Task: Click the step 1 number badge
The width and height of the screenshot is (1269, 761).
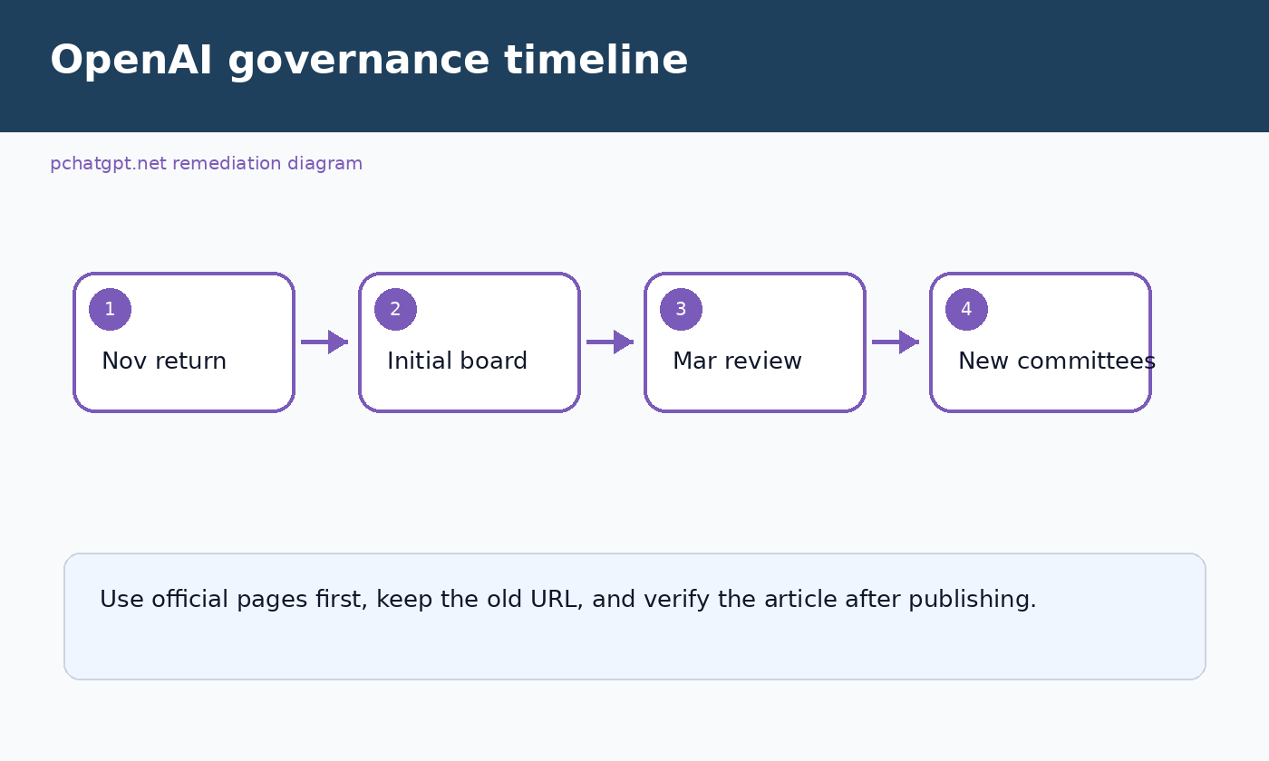Action: (110, 310)
